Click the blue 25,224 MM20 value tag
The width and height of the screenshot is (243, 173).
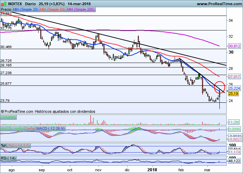coord(234,88)
